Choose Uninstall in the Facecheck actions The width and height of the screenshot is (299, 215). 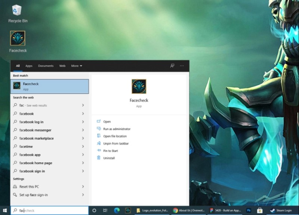click(x=109, y=158)
